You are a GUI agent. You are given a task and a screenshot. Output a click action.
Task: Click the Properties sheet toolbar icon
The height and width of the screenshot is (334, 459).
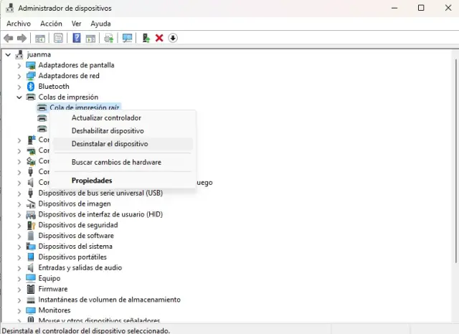click(58, 38)
